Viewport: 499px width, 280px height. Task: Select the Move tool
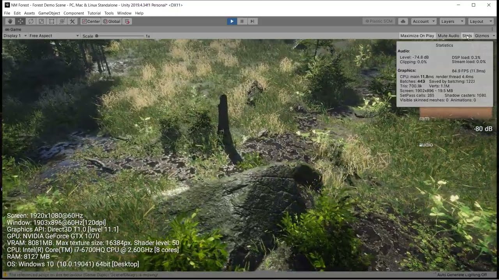(21, 21)
